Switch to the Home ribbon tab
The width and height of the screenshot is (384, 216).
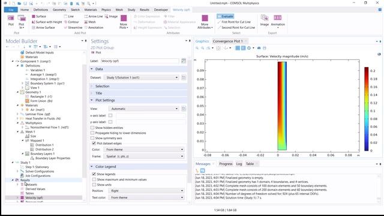coord(25,10)
